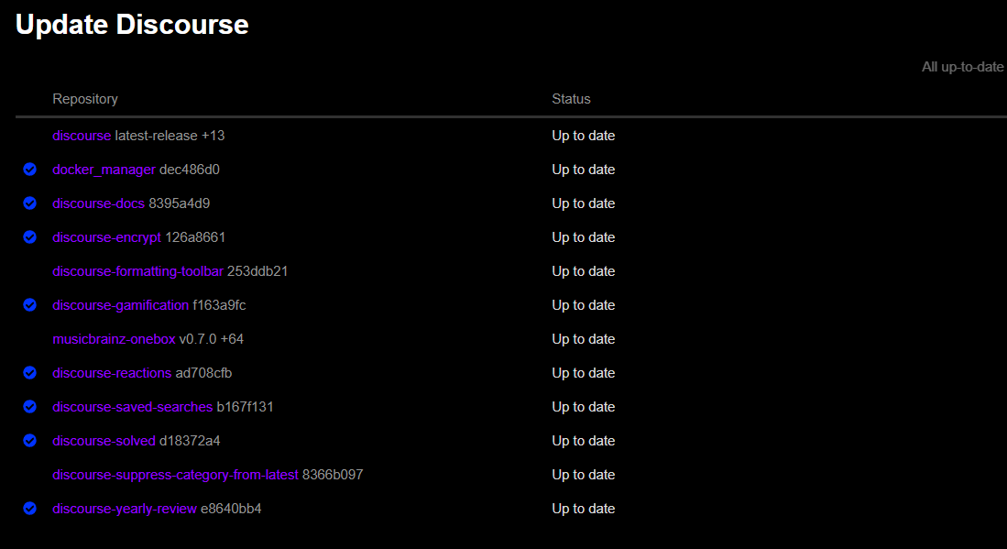
Task: Open the discourse-saved-searches link
Action: [x=132, y=407]
